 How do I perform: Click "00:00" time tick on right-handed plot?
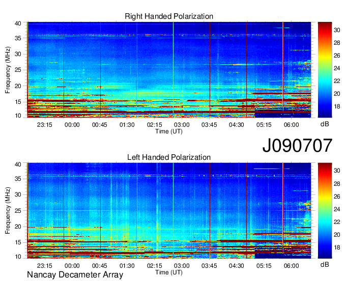pyautogui.click(x=72, y=125)
